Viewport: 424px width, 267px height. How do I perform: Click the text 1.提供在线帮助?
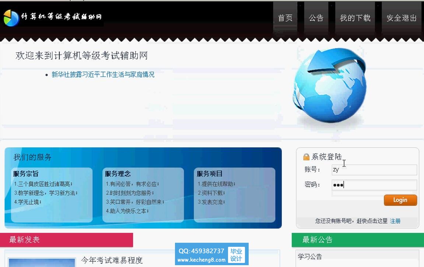pyautogui.click(x=216, y=184)
